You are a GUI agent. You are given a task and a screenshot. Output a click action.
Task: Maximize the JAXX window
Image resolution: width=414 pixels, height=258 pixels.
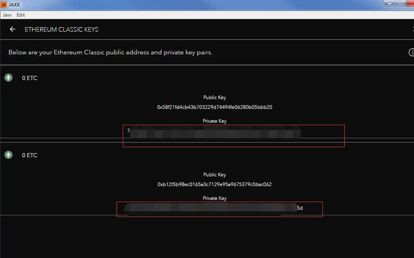point(400,3)
